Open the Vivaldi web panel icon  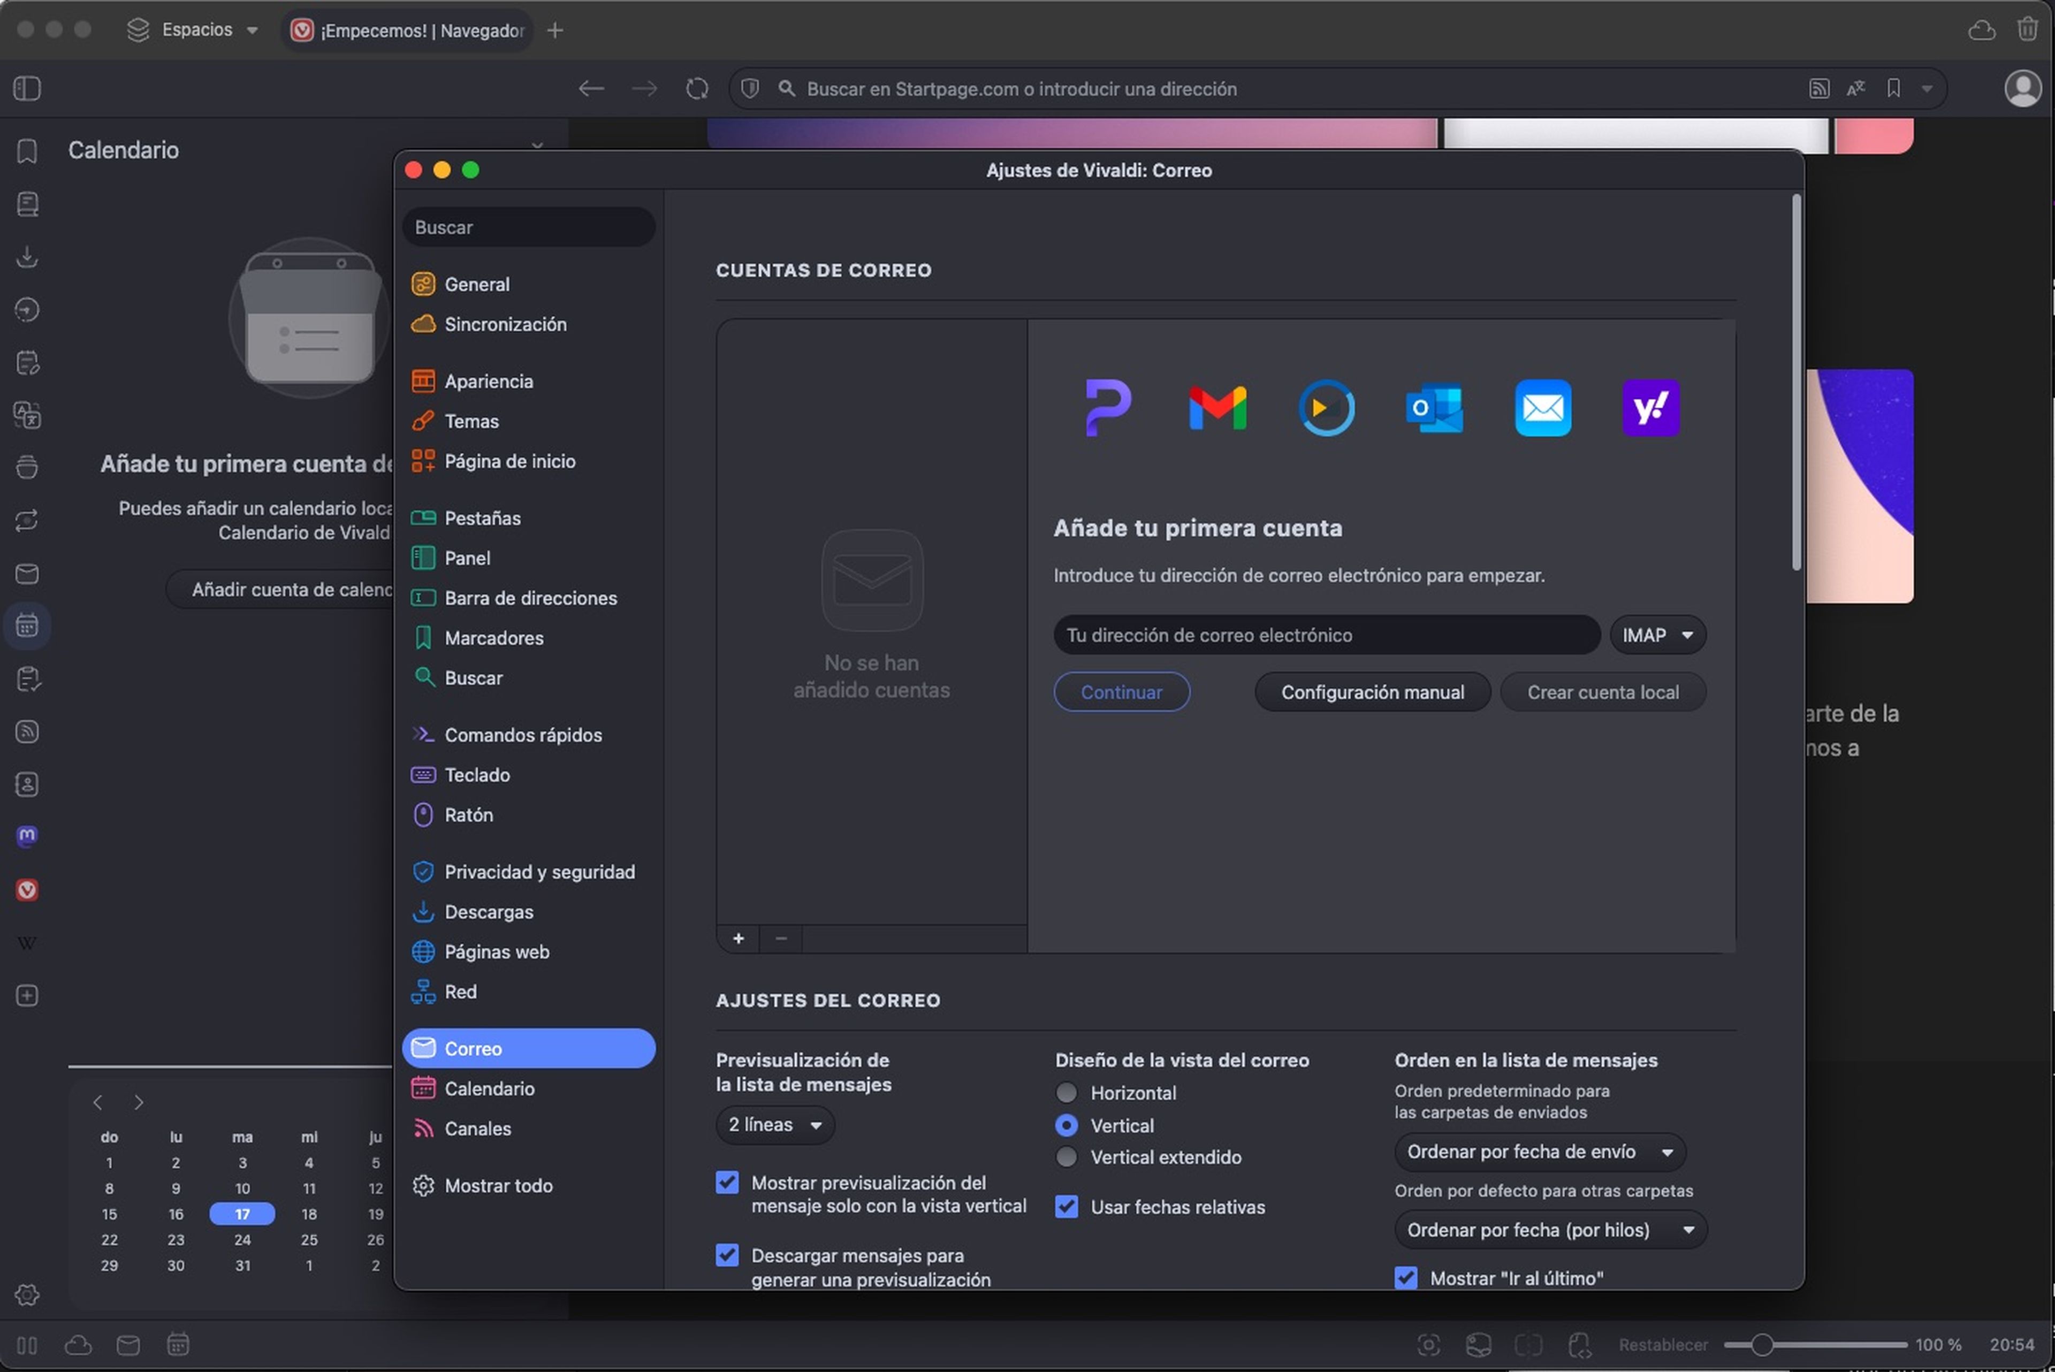point(27,890)
